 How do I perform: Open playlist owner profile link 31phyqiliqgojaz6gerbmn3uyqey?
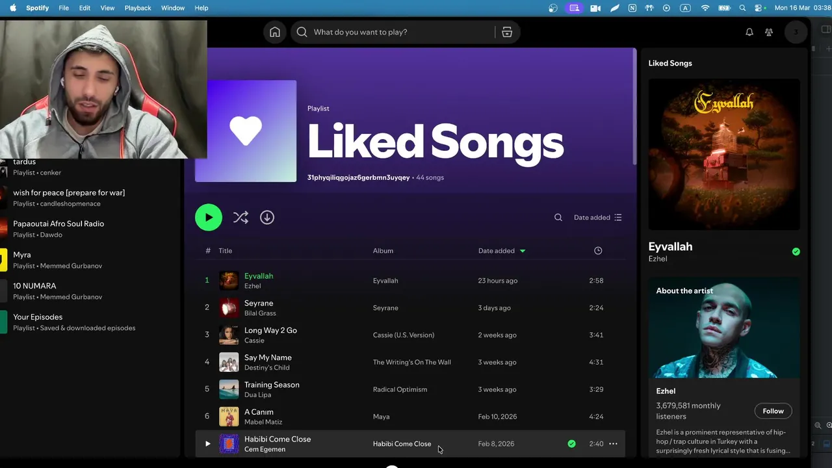coord(358,177)
